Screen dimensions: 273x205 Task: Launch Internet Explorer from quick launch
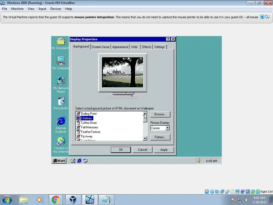click(79, 161)
